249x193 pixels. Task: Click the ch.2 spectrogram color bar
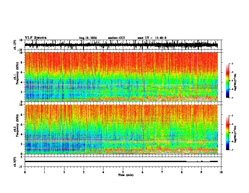click(227, 133)
